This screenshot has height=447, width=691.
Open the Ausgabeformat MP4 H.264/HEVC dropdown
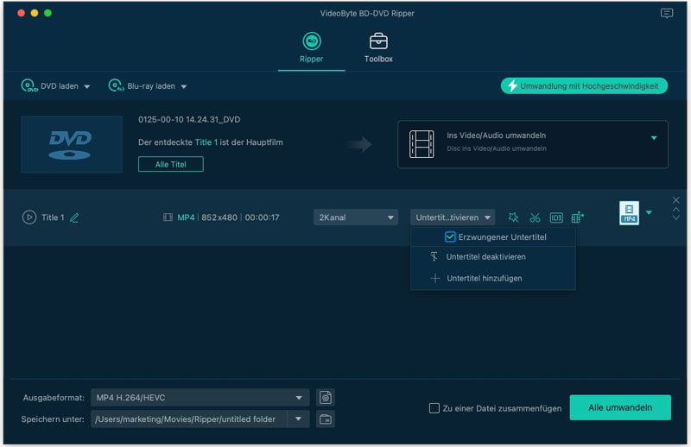tap(200, 398)
